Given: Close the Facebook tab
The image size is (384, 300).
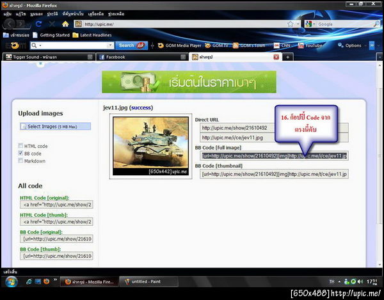Looking at the screenshot, I should tap(183, 57).
